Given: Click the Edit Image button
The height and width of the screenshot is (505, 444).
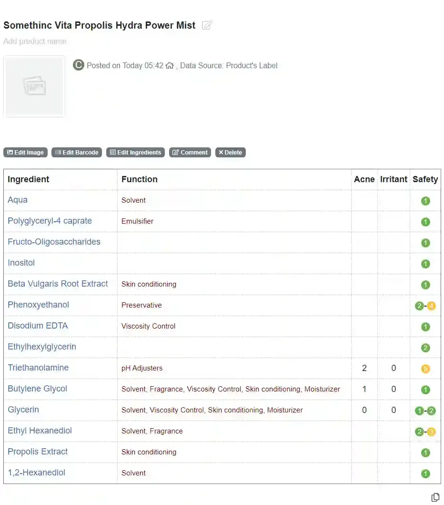Looking at the screenshot, I should tap(25, 152).
